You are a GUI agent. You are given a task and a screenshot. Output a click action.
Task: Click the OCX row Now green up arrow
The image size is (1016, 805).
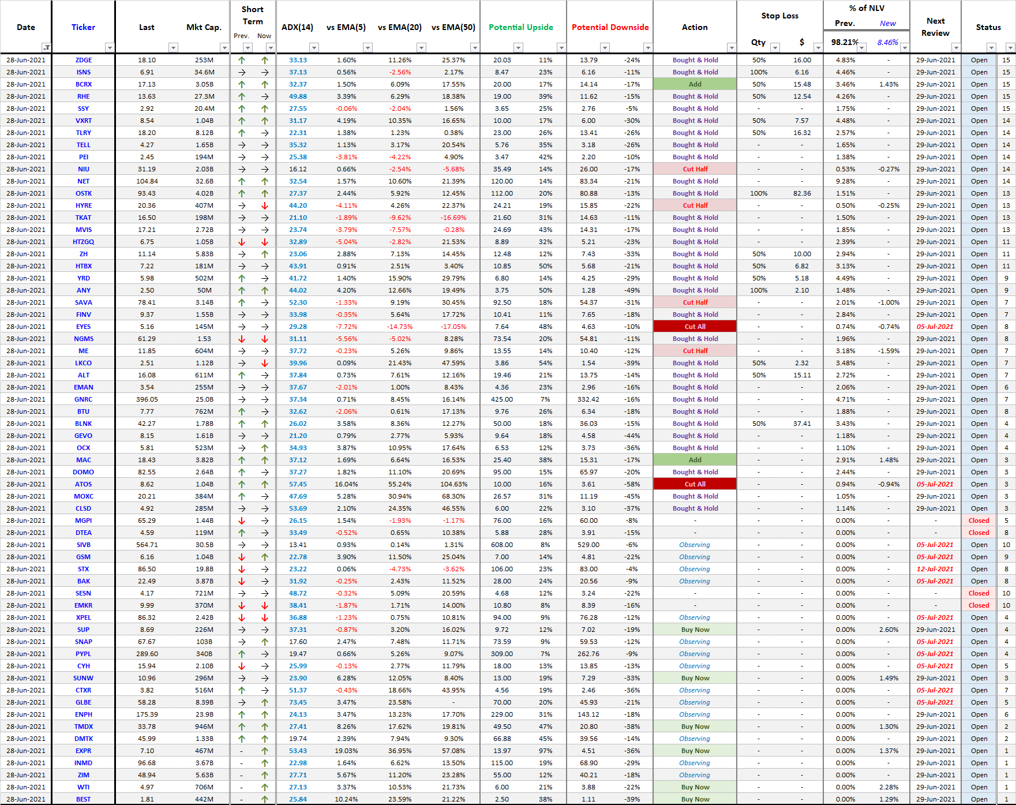click(265, 448)
